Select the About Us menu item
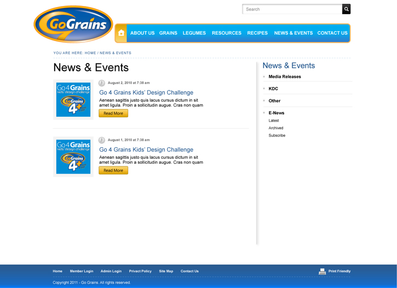This screenshot has height=288, width=397. click(142, 33)
